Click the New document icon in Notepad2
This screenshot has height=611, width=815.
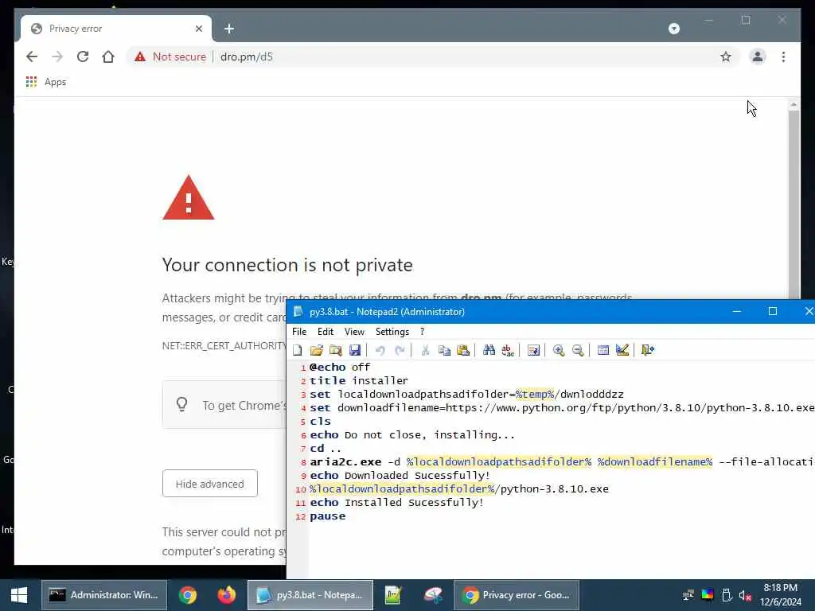[x=298, y=350]
